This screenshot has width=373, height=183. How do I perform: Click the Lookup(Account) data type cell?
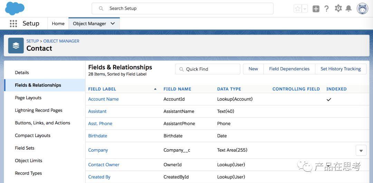(x=235, y=99)
